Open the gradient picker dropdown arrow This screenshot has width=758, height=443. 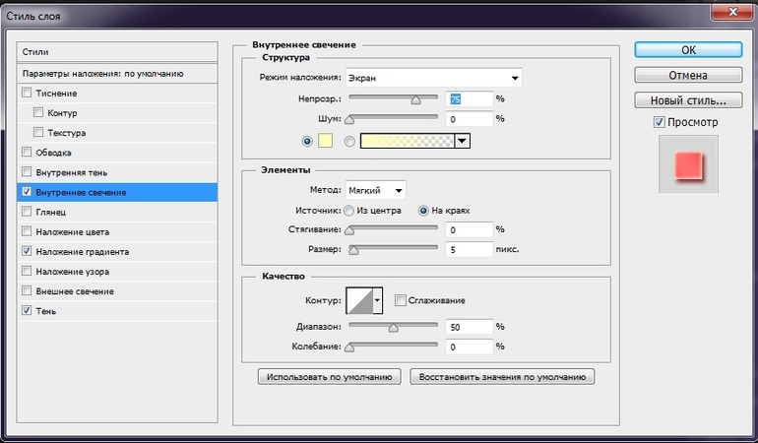click(x=462, y=141)
